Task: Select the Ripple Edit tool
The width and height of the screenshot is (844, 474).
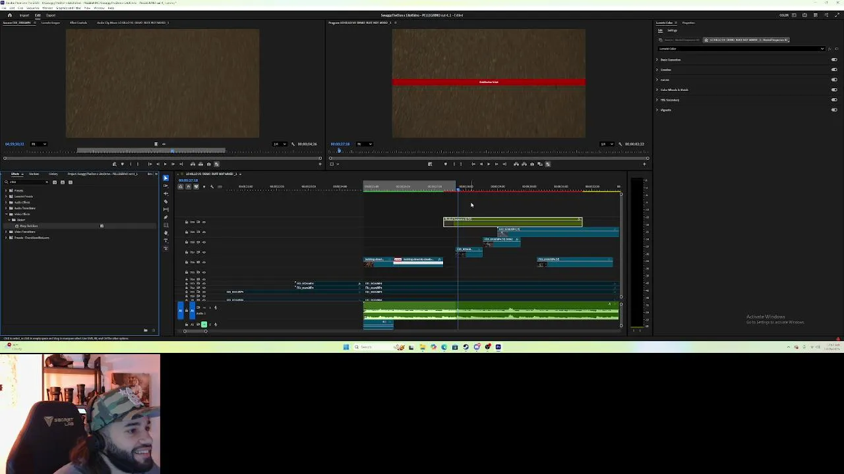Action: pyautogui.click(x=166, y=194)
